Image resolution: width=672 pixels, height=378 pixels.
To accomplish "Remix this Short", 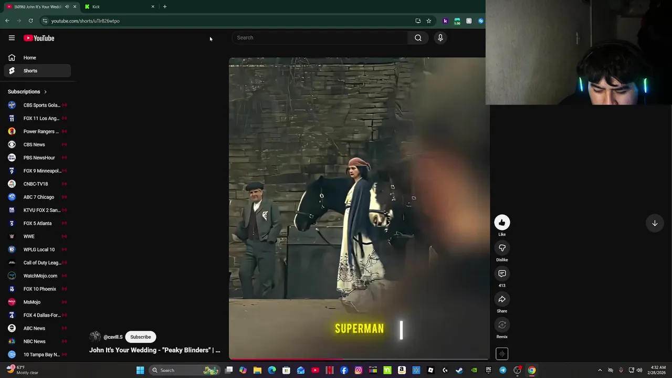I will [x=502, y=325].
